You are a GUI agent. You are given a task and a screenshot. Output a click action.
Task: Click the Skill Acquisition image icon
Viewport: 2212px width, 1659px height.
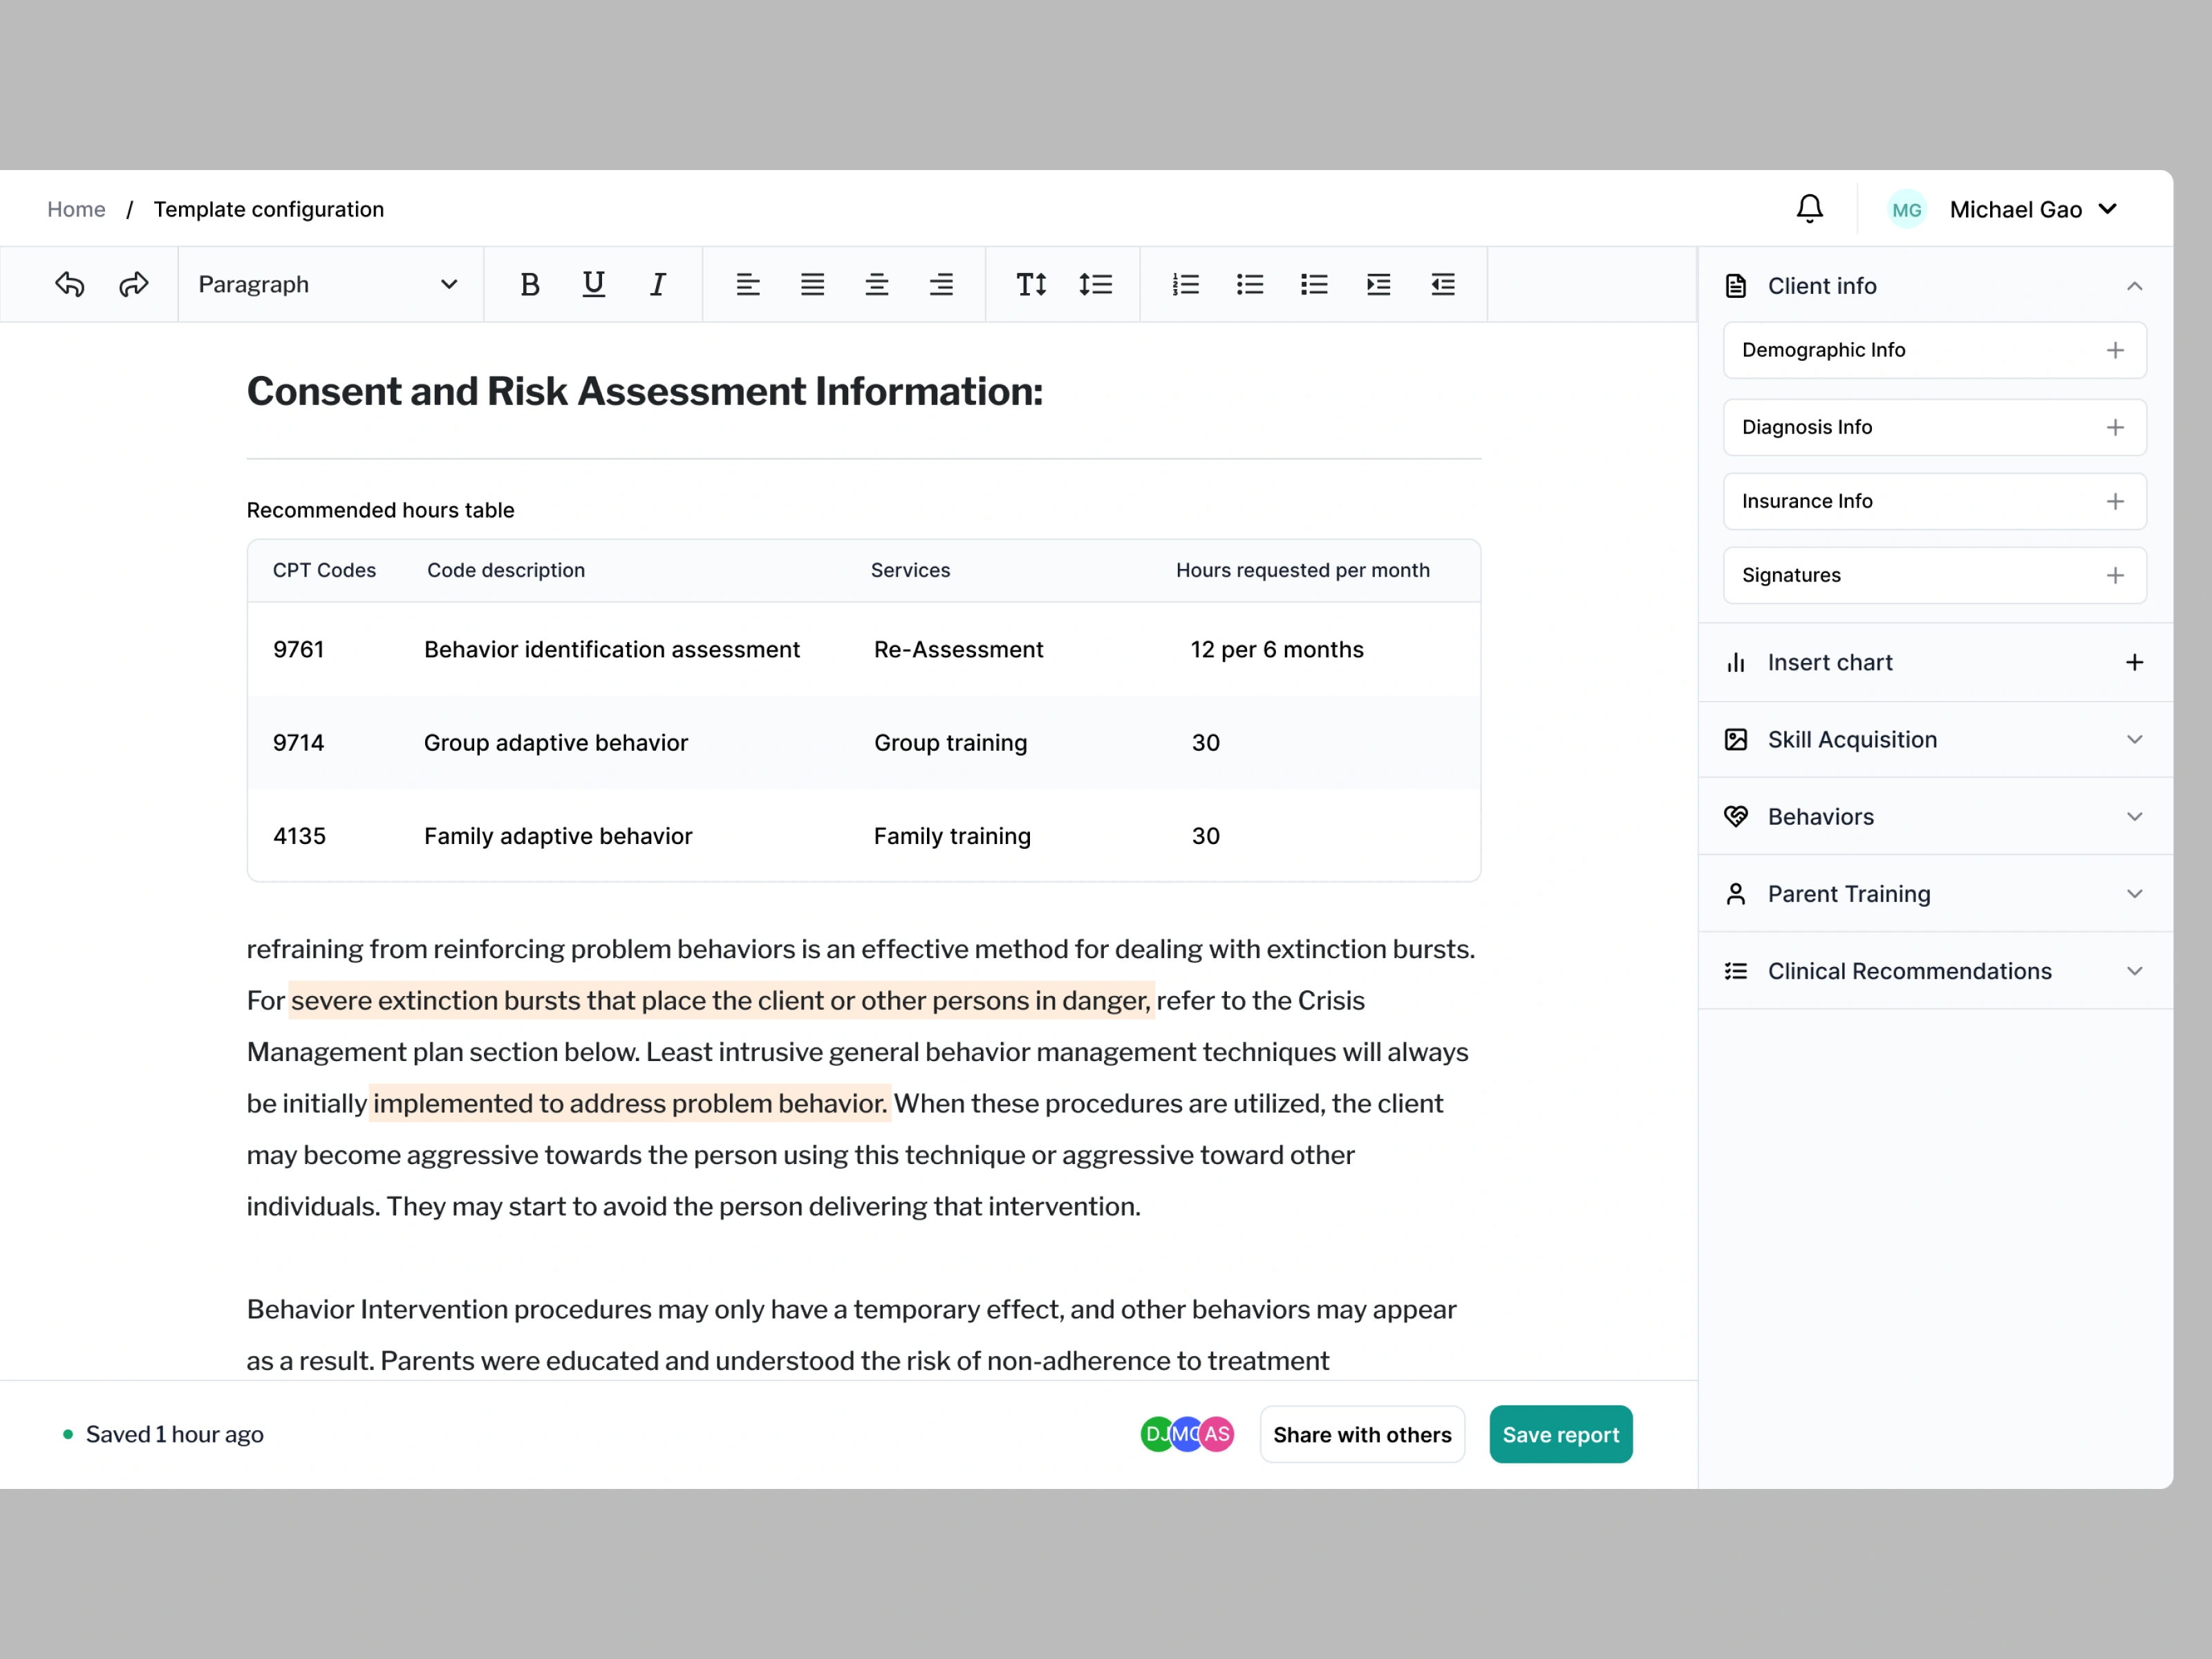(1736, 739)
